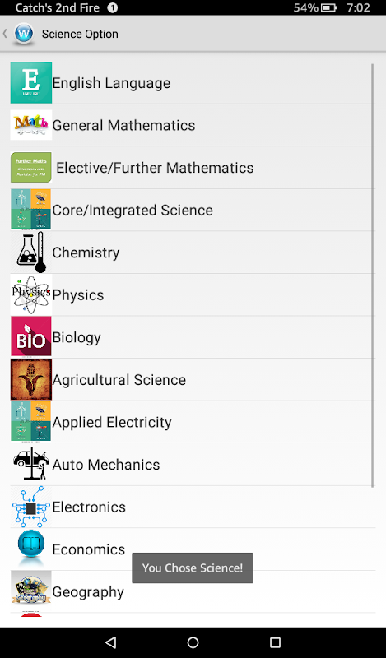Tap the blue Economics book icon
The height and width of the screenshot is (658, 386).
tap(31, 549)
